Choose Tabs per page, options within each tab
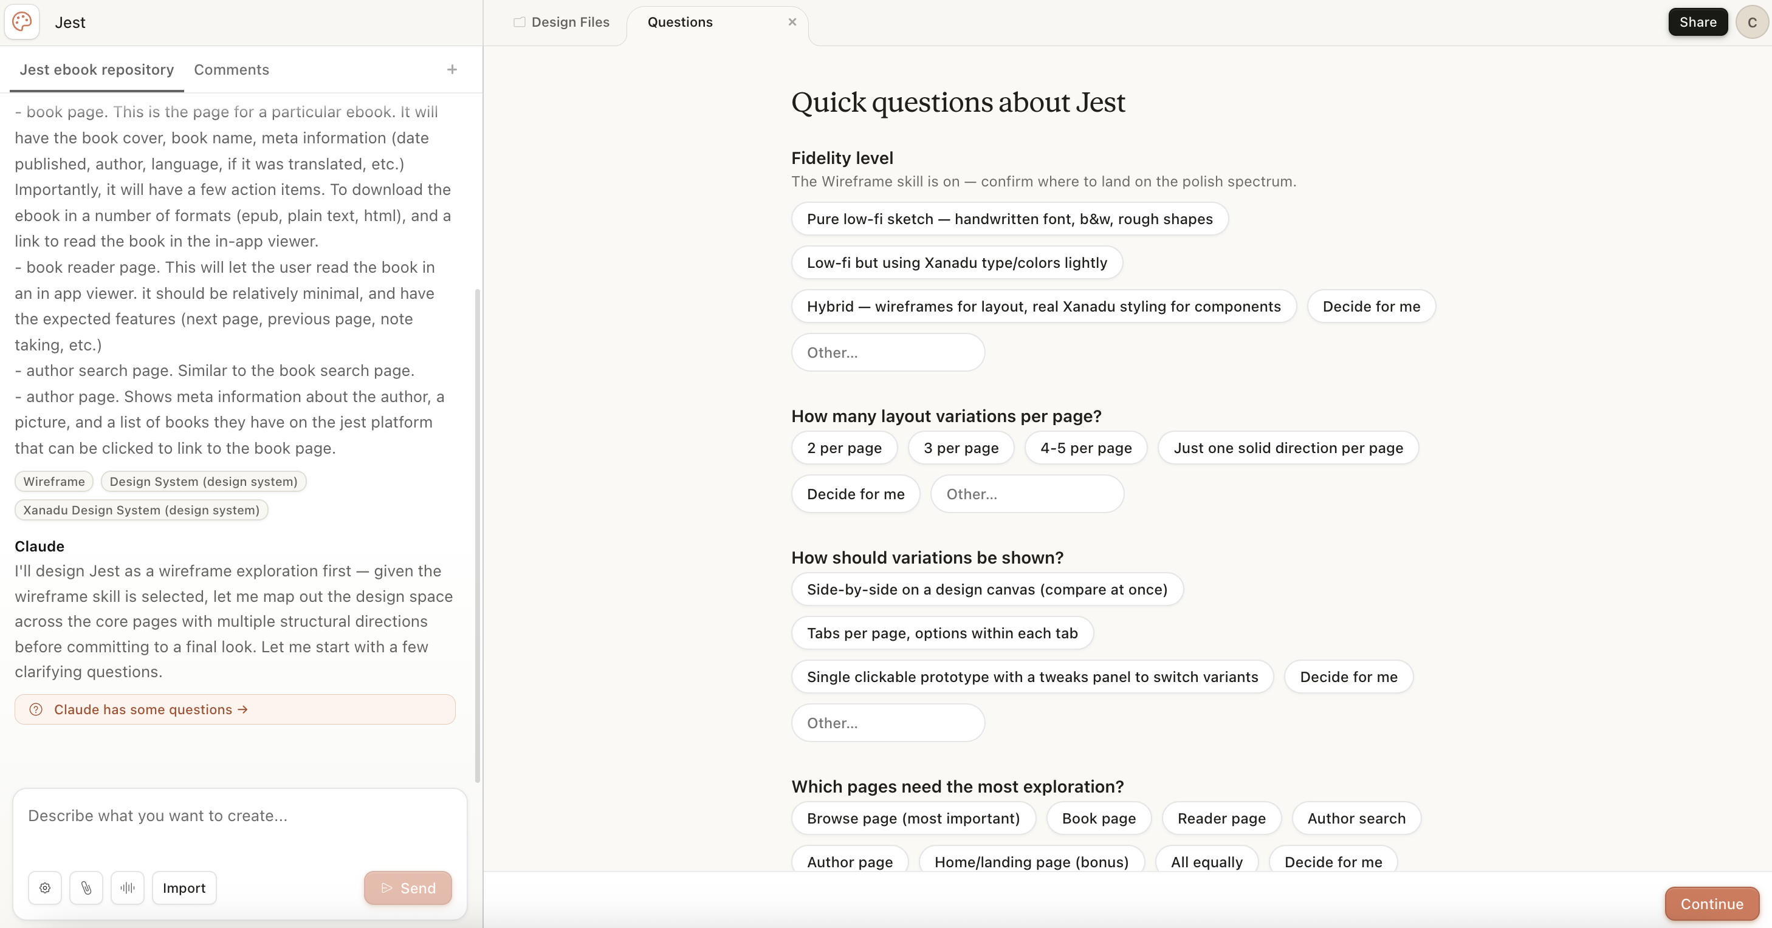Screen dimensions: 1772x928 (942, 632)
